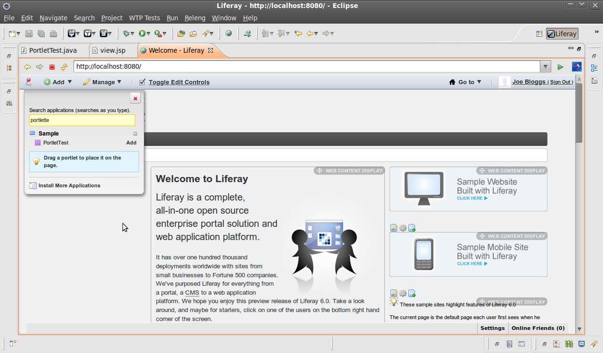Click CLICK HERE under Sample Website

(472, 198)
